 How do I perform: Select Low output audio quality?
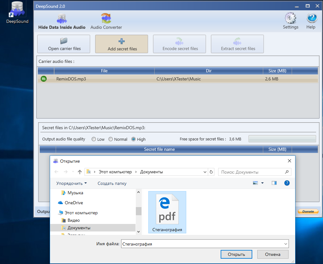94,139
